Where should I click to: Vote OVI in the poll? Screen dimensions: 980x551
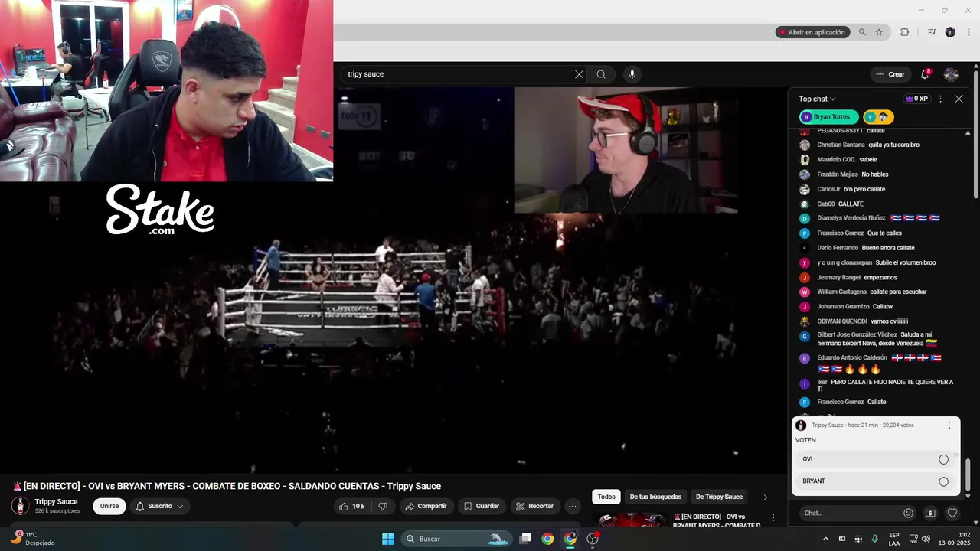tap(877, 459)
